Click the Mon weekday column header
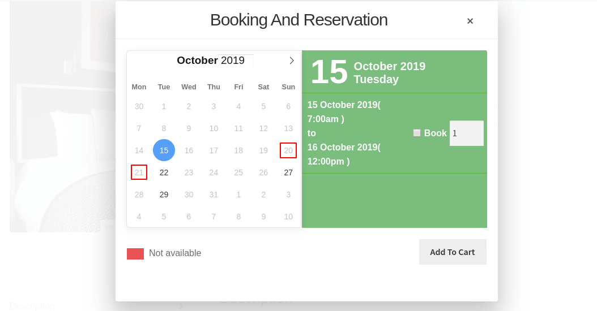This screenshot has width=597, height=311. tap(139, 87)
